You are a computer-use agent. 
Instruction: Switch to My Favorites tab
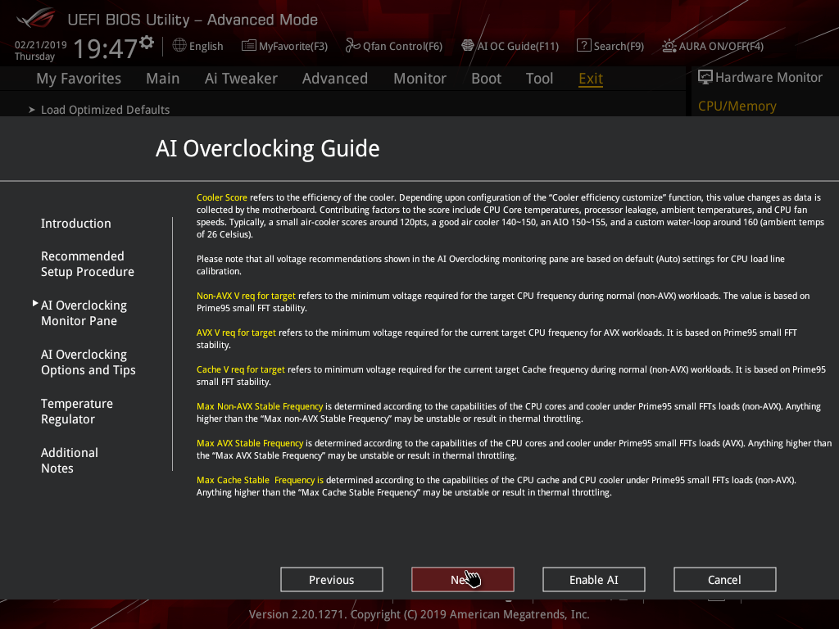[79, 79]
